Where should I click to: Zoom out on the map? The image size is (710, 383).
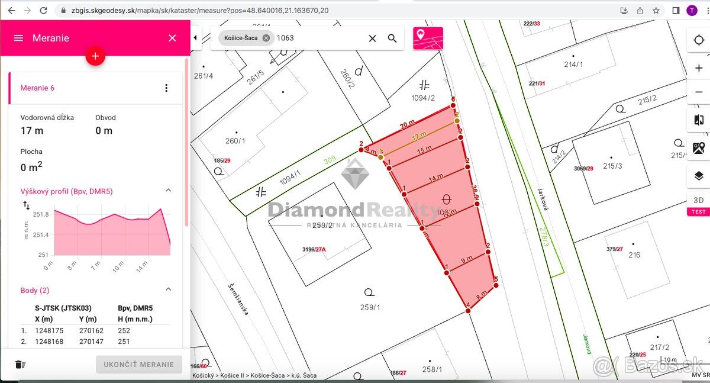click(x=699, y=92)
